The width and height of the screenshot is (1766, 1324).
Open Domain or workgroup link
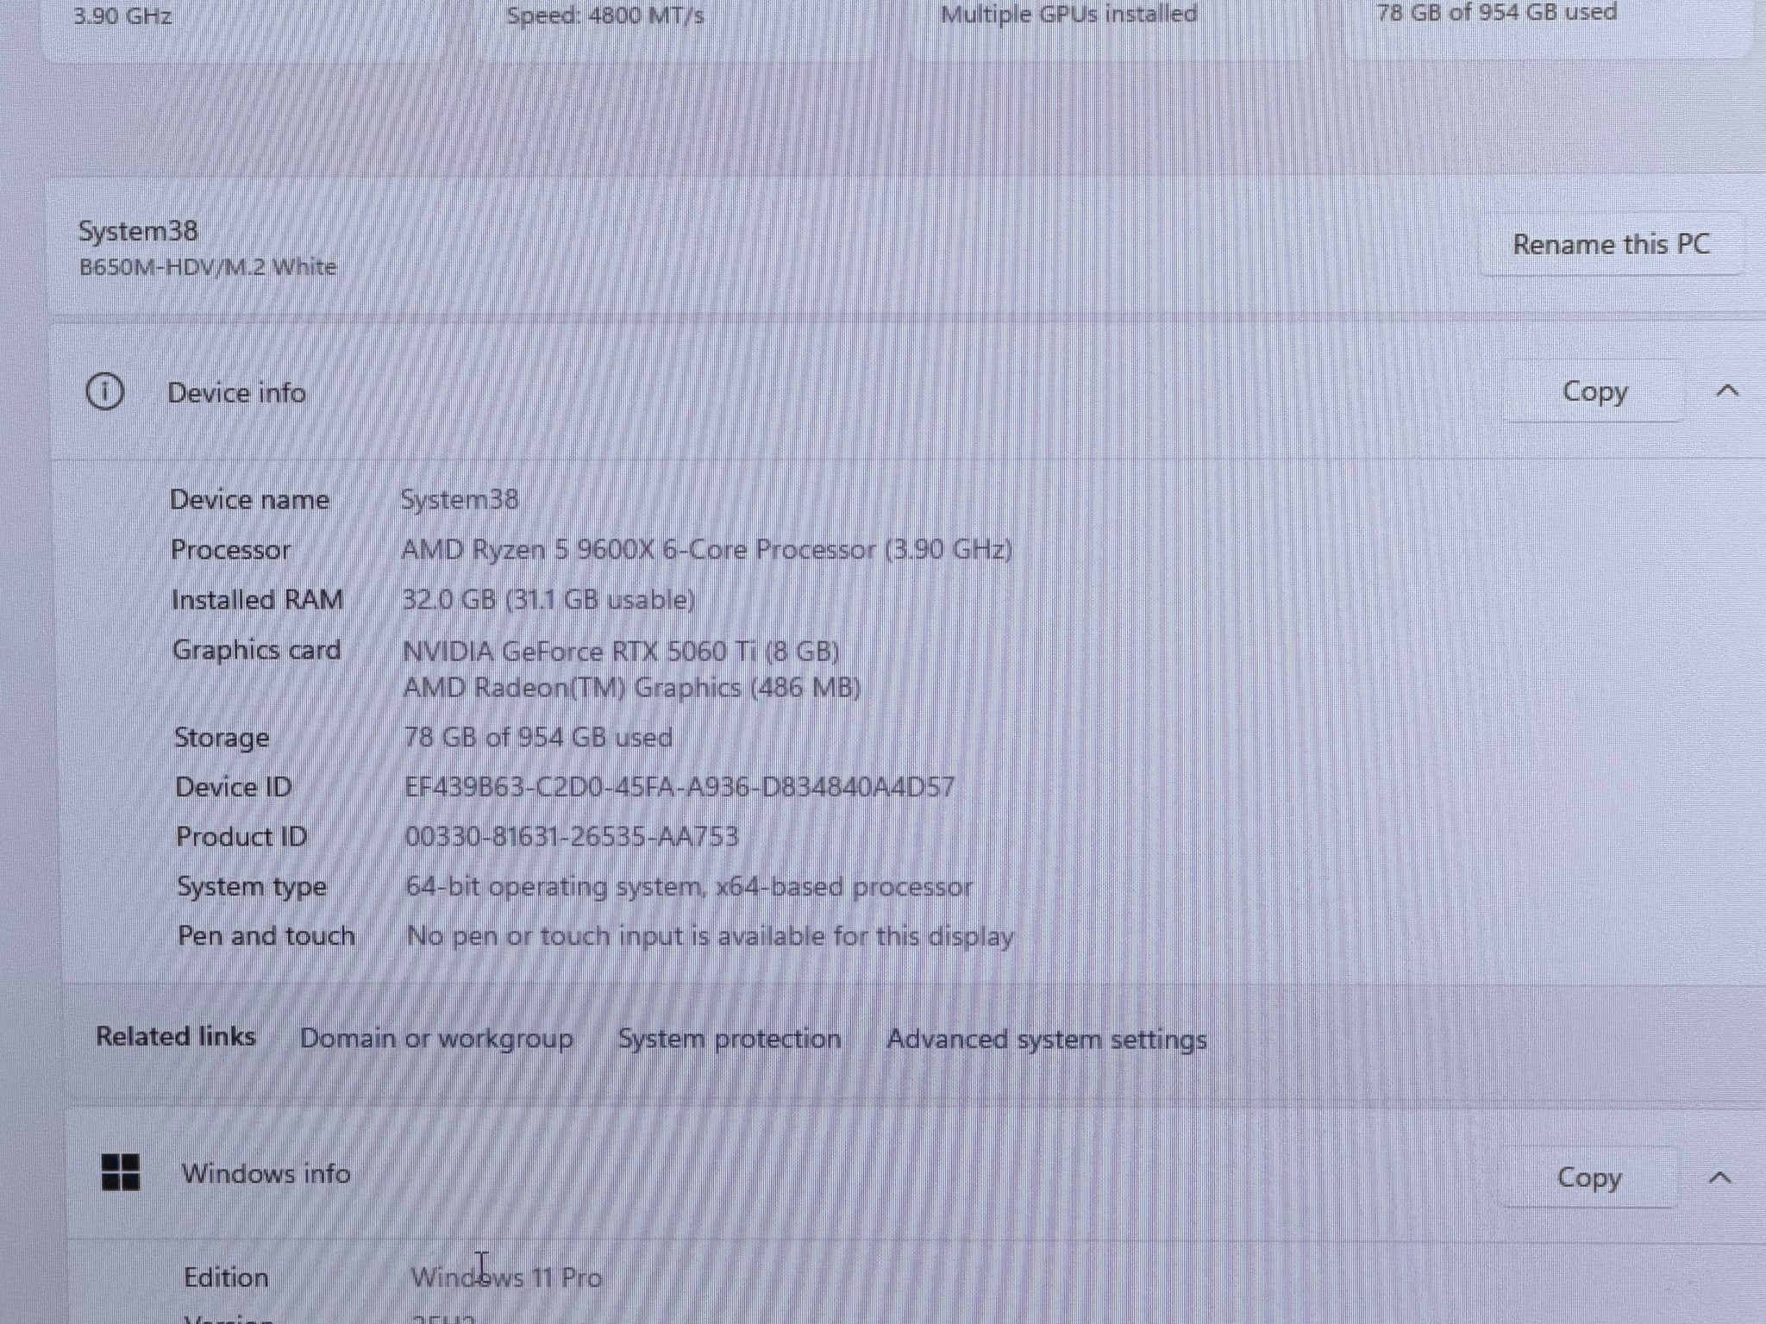point(436,1039)
